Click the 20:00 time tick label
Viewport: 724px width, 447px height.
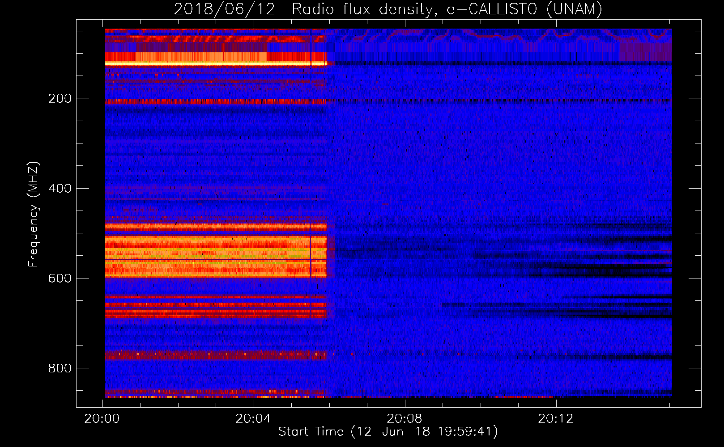click(102, 419)
